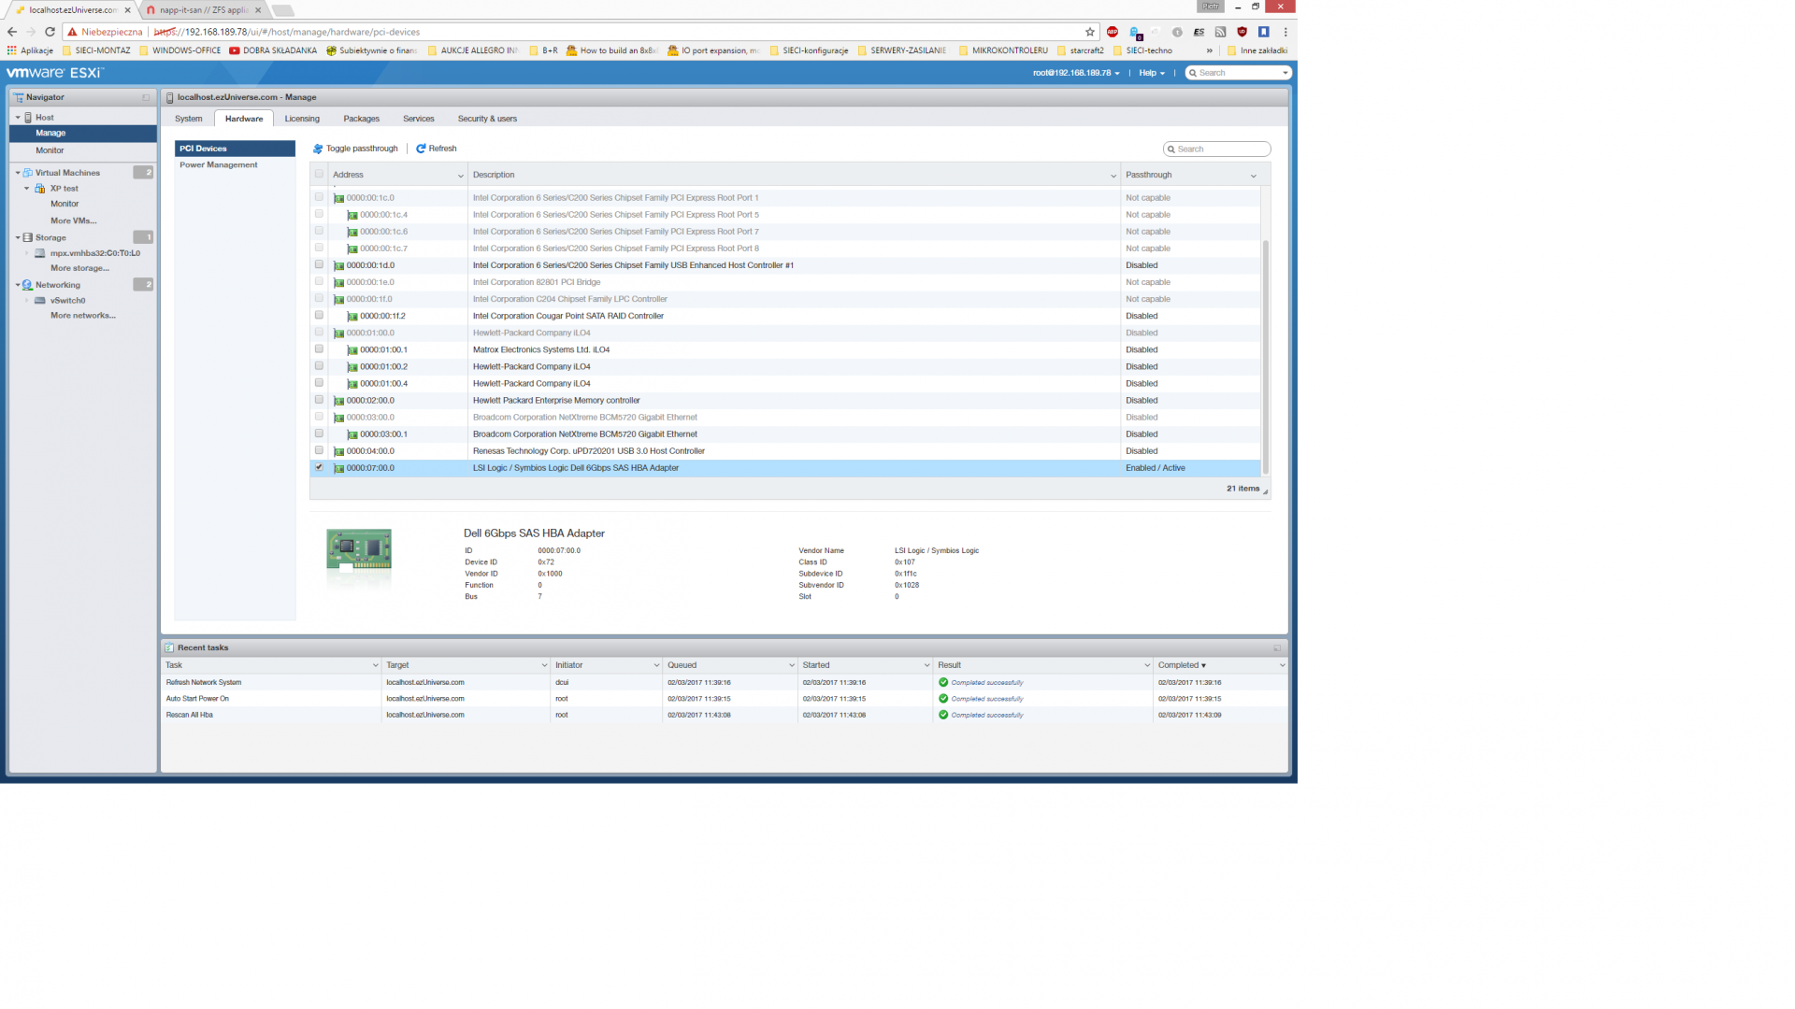
Task: Click the vSwitch0 icon
Action: click(x=40, y=301)
